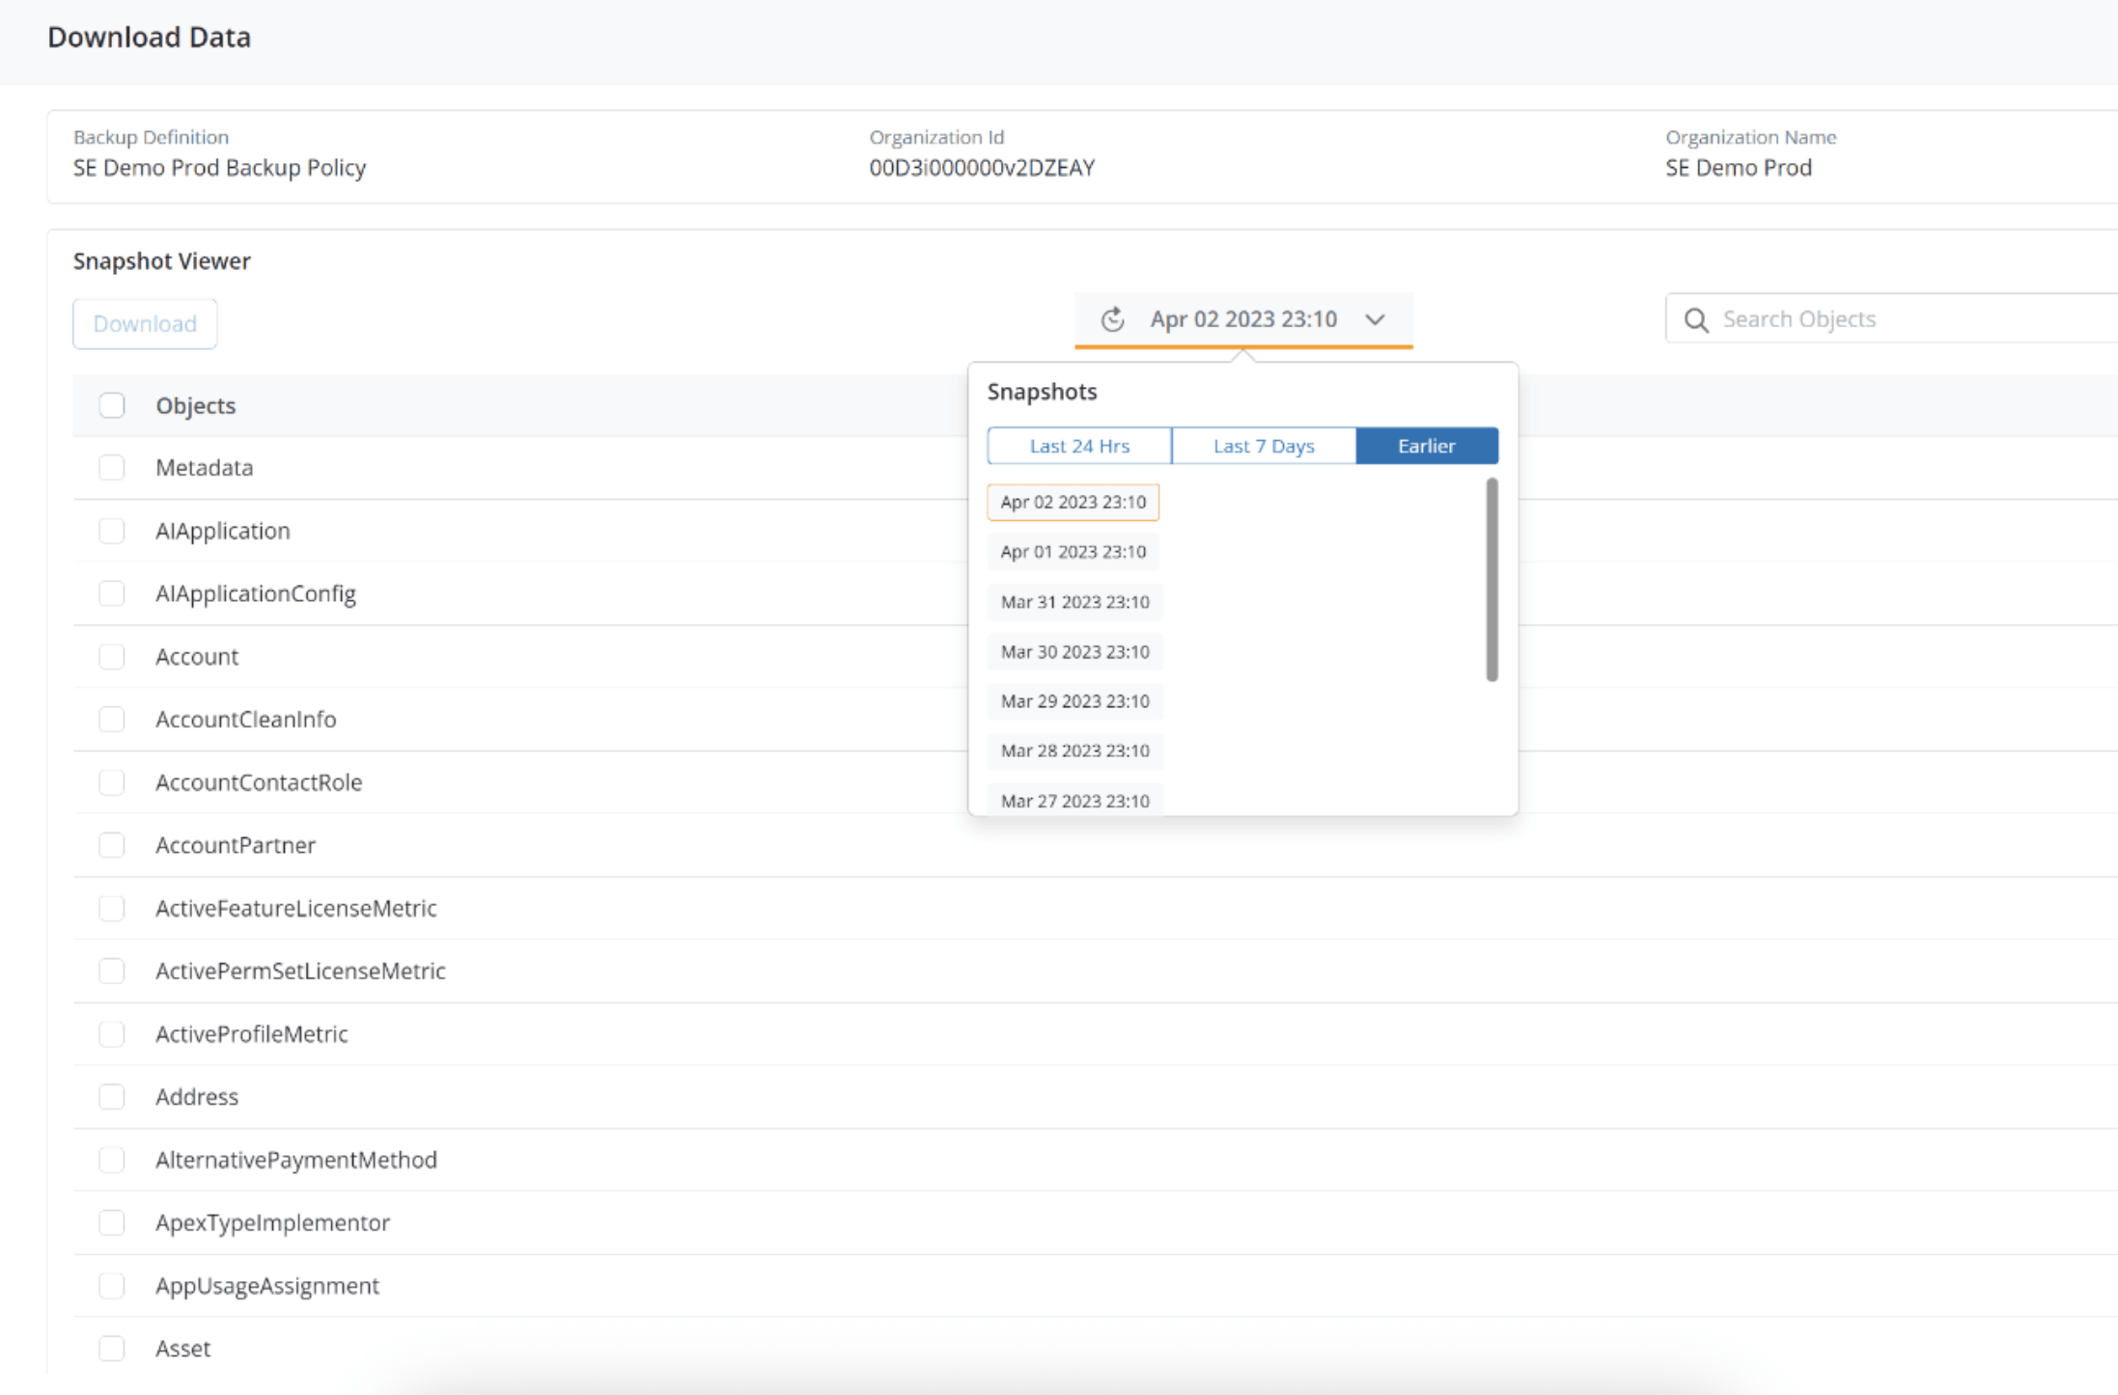Check the select-all Objects checkbox

112,405
